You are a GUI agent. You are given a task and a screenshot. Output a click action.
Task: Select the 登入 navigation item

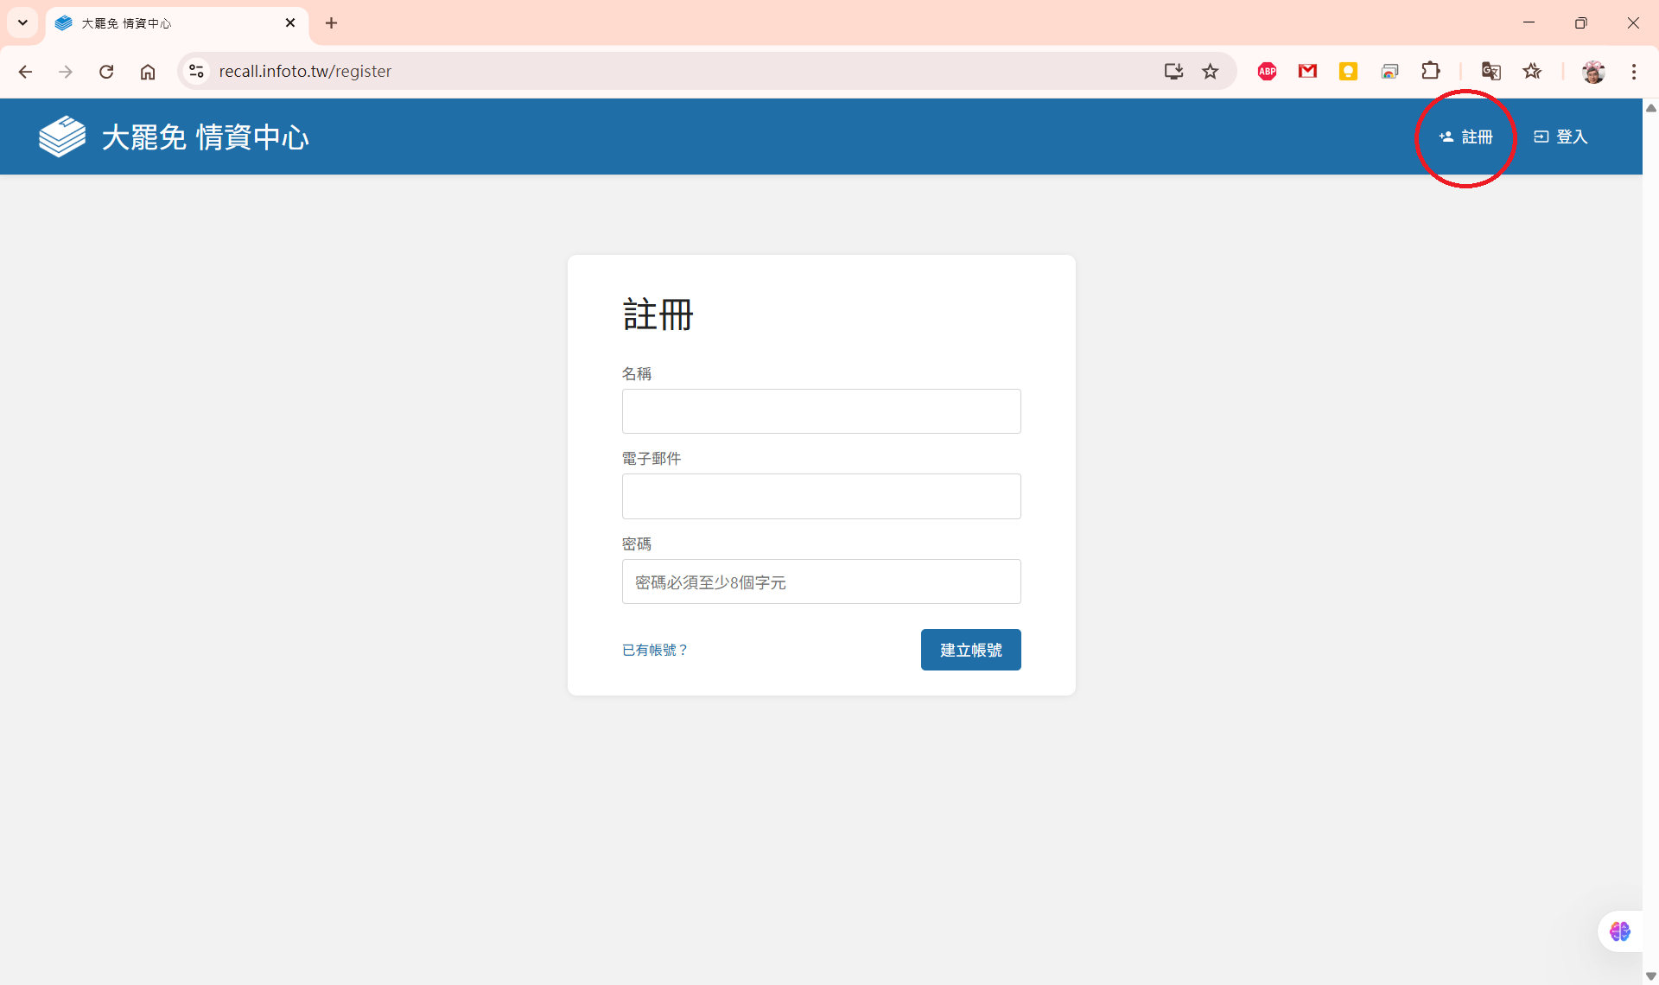pyautogui.click(x=1560, y=137)
